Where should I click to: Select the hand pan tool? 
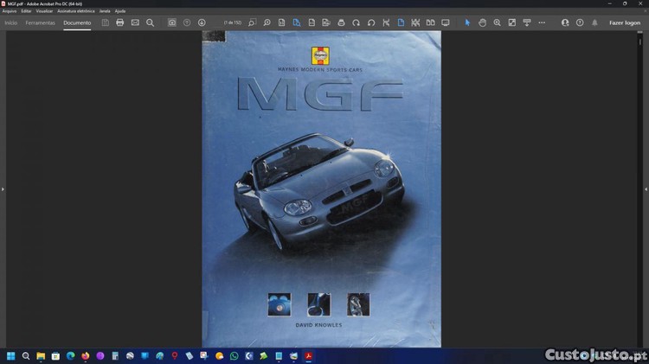[482, 22]
